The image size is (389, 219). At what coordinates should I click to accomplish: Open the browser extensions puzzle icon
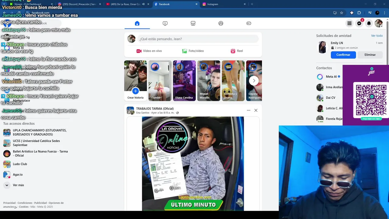pos(359,13)
